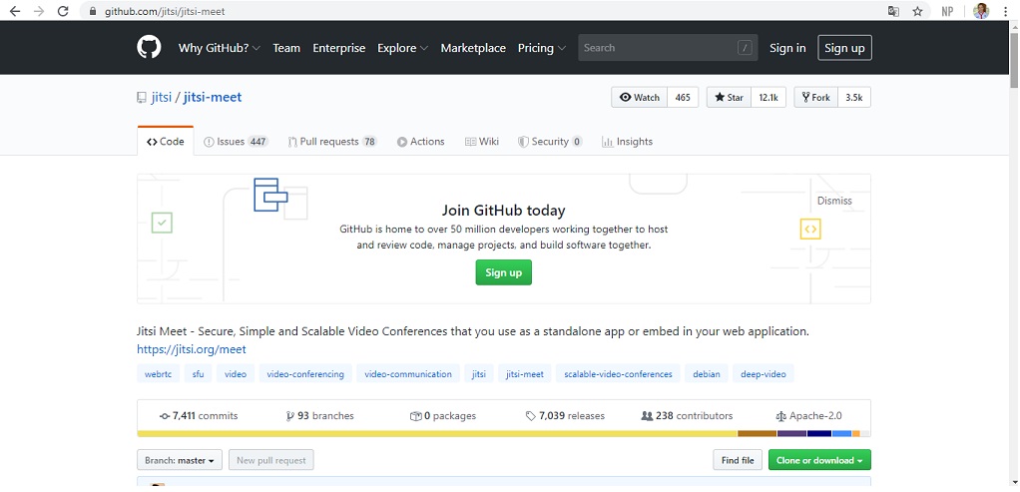Fork the jitsi-meet repository
The width and height of the screenshot is (1020, 492).
[x=814, y=98]
